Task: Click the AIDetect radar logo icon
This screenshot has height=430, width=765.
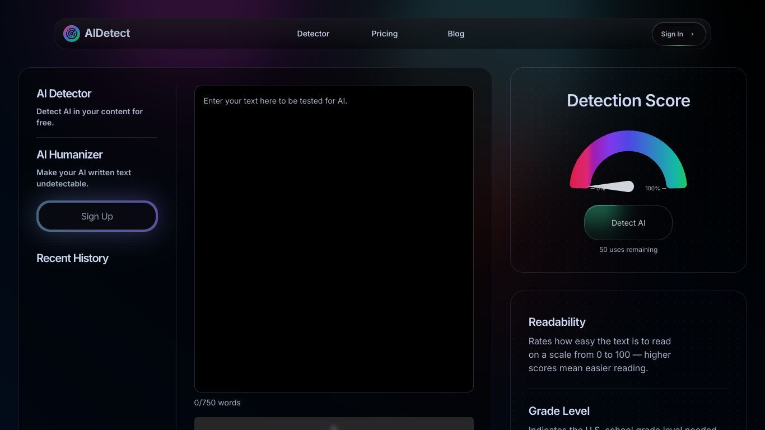Action: click(72, 34)
